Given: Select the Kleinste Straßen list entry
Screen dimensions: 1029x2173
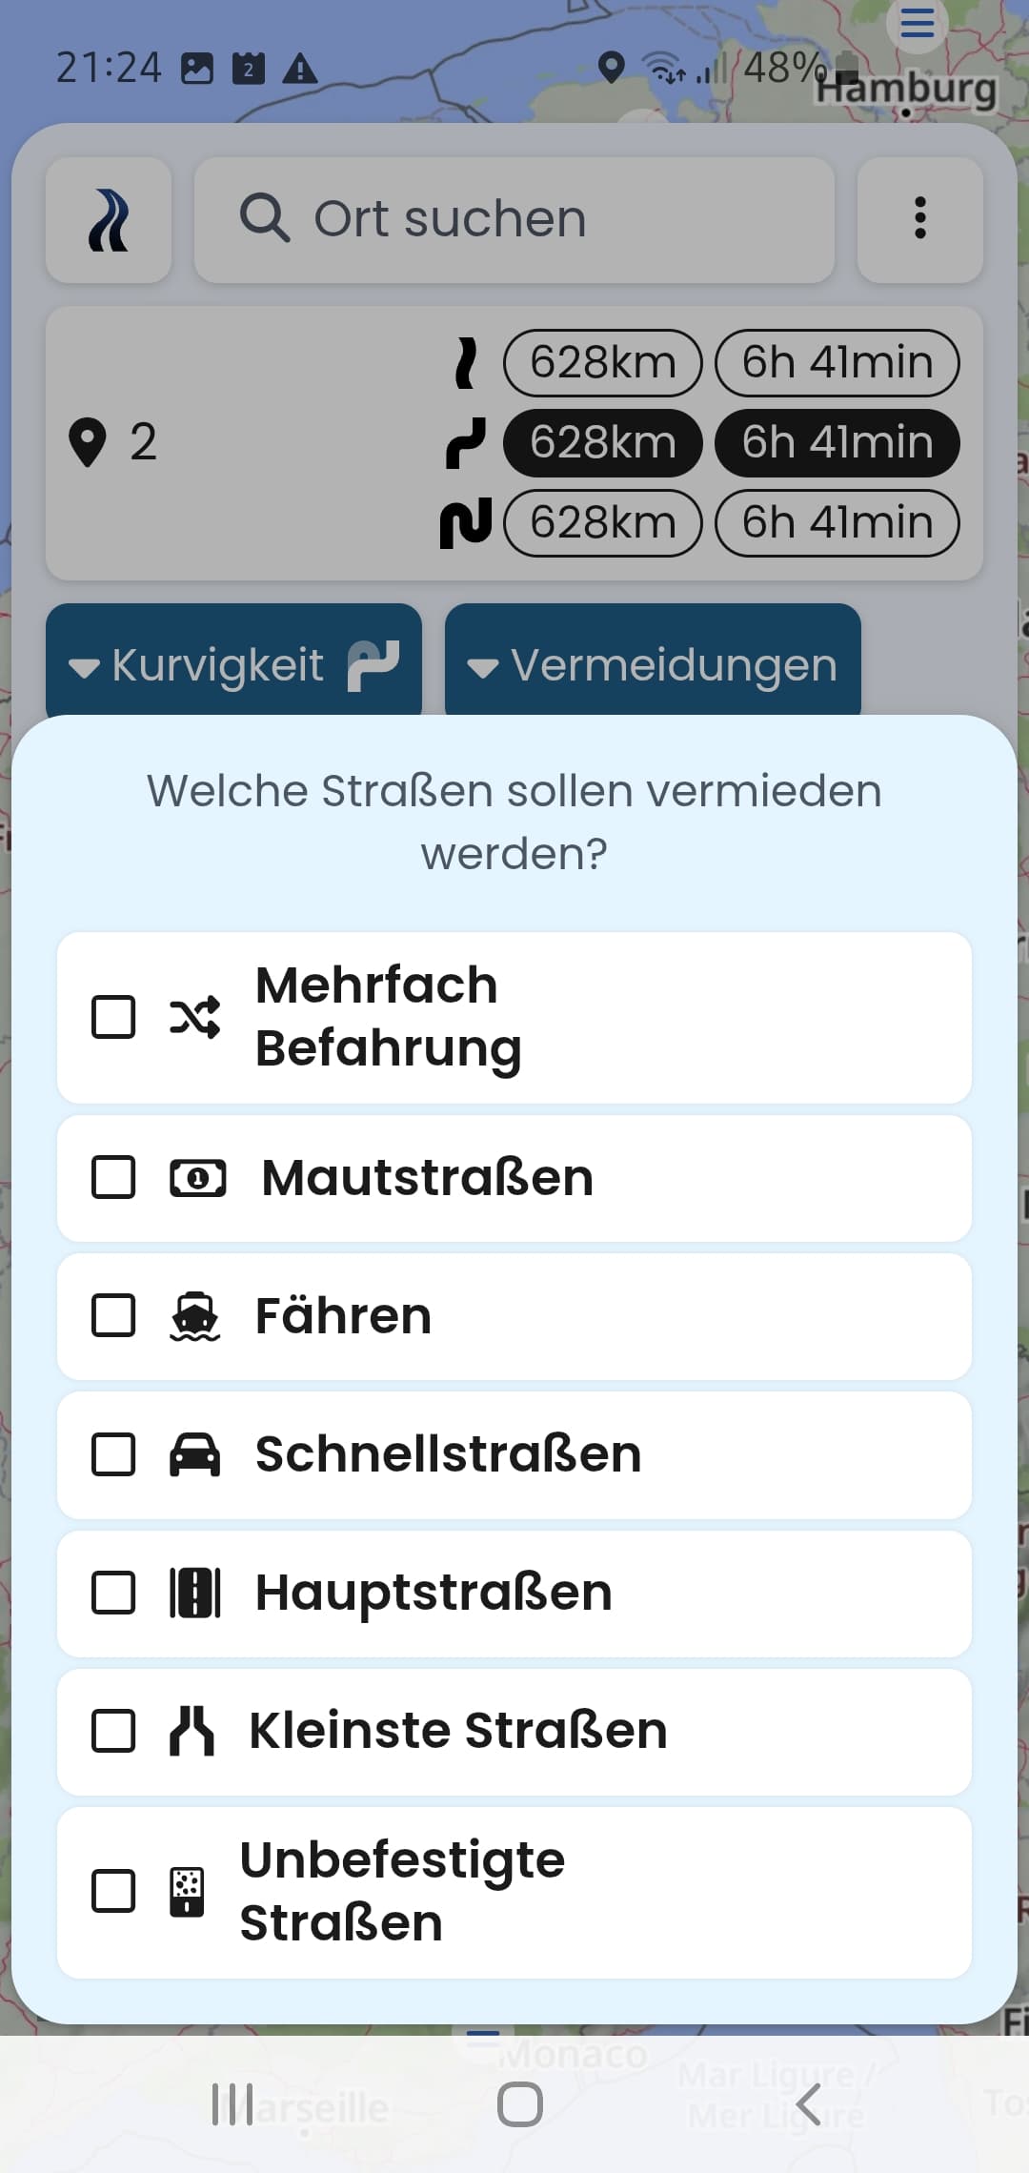Looking at the screenshot, I should (514, 1732).
